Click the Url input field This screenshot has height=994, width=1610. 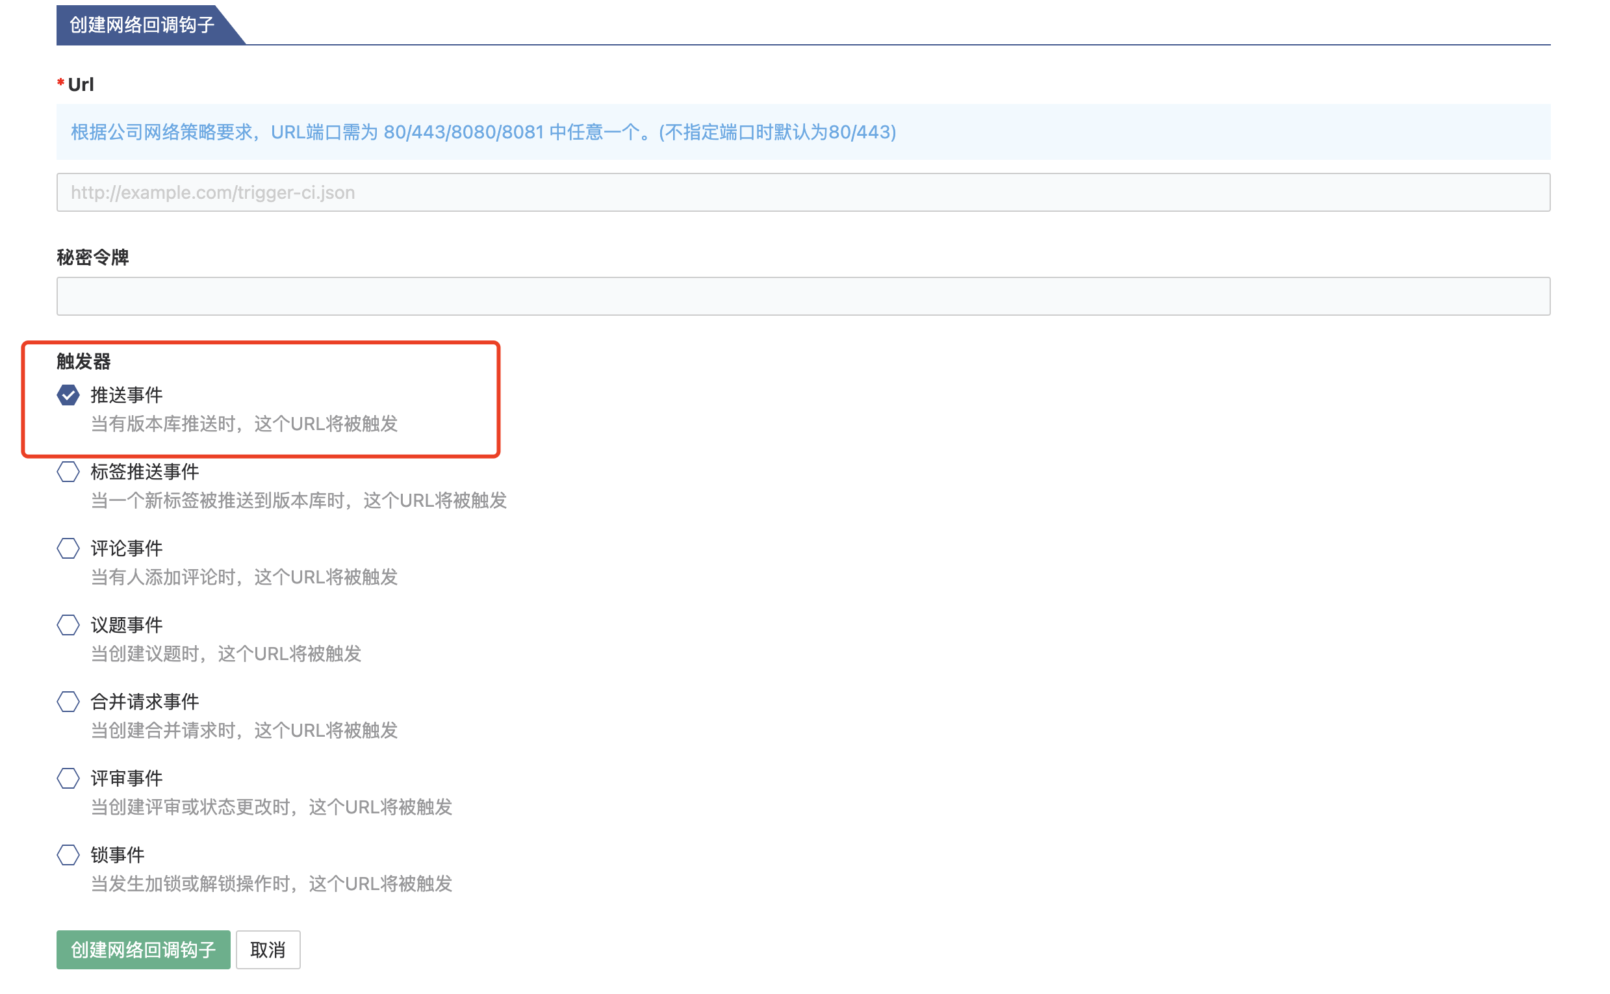pos(802,192)
